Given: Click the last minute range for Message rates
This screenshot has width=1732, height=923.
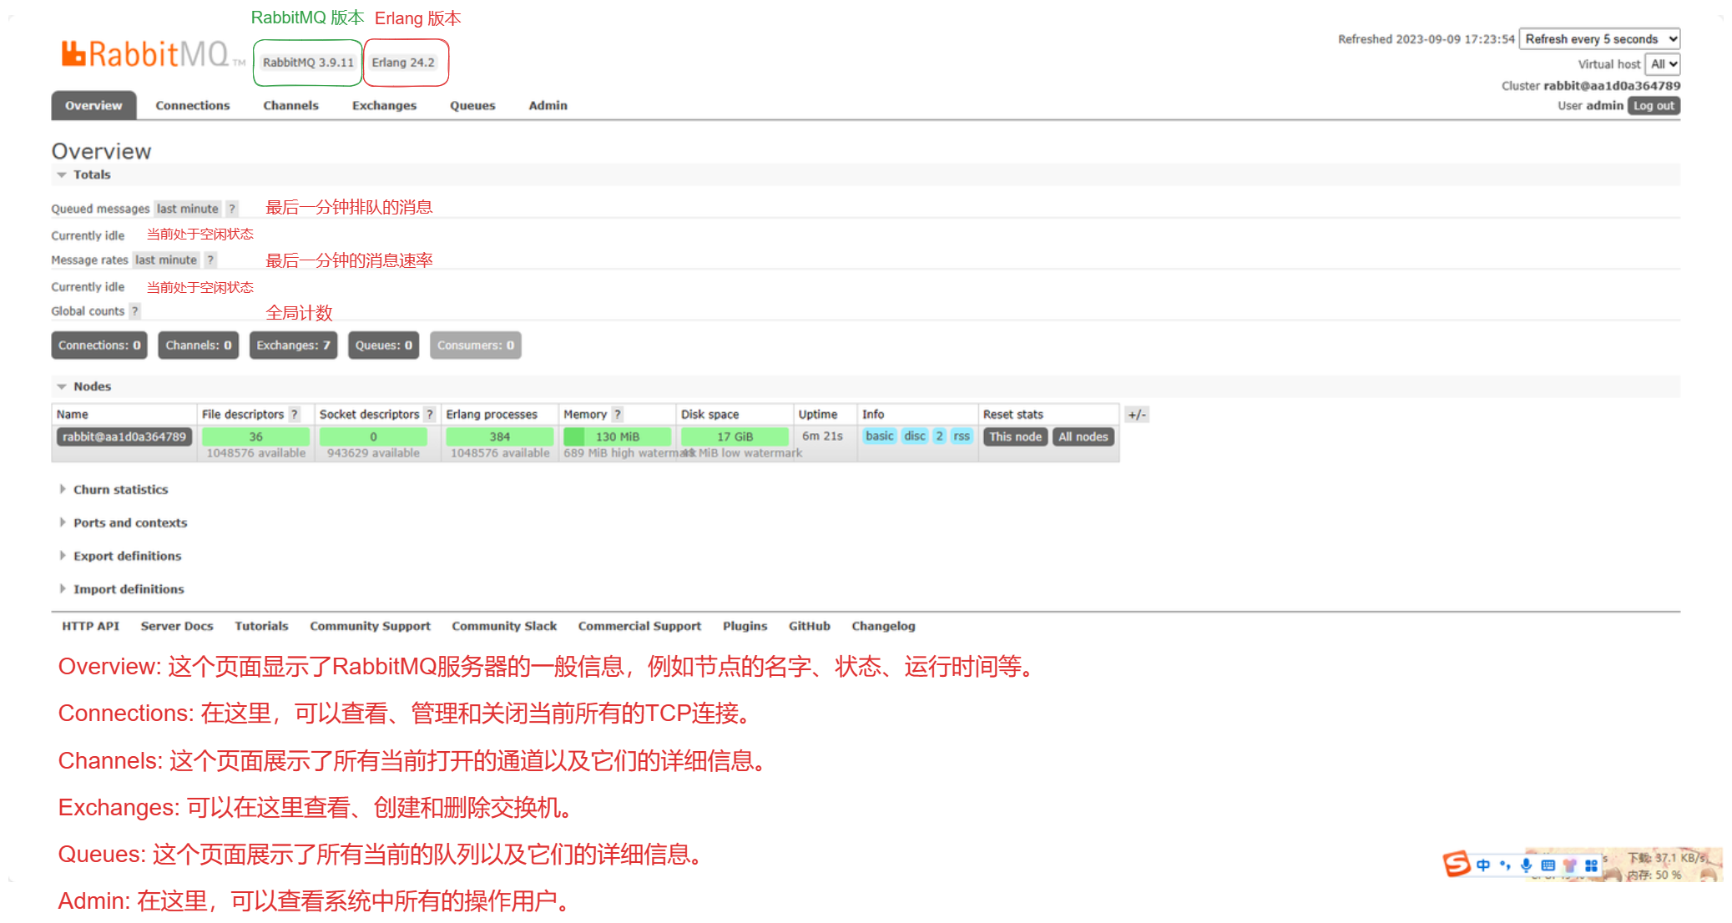Looking at the screenshot, I should 166,260.
